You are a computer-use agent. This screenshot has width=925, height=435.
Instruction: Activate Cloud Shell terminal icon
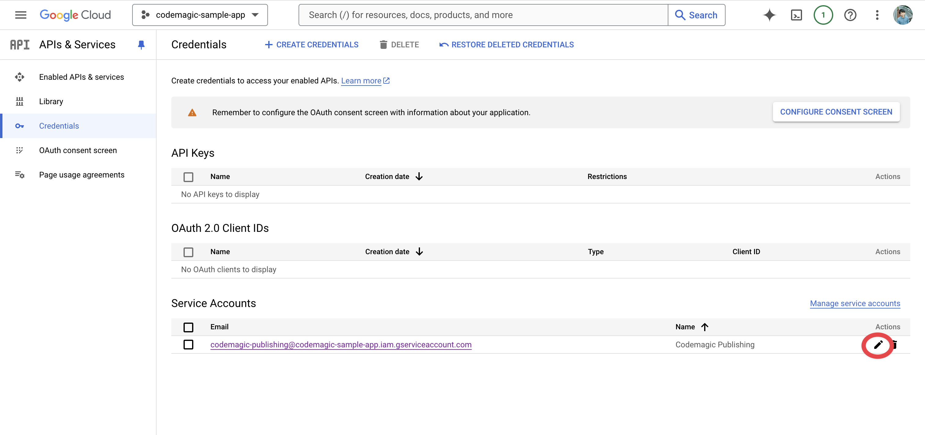[796, 15]
